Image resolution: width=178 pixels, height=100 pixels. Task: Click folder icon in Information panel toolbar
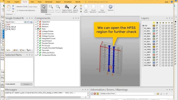pyautogui.click(x=158, y=94)
